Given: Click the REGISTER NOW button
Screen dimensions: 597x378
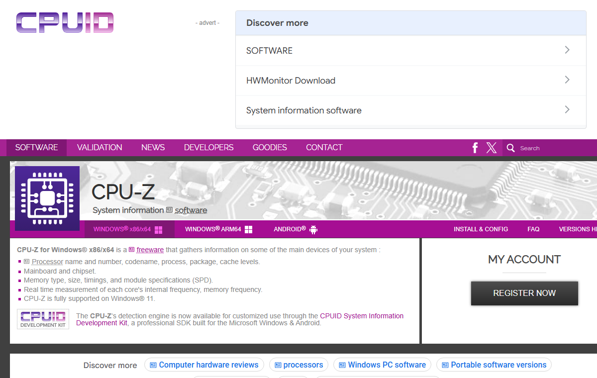Looking at the screenshot, I should pyautogui.click(x=524, y=293).
